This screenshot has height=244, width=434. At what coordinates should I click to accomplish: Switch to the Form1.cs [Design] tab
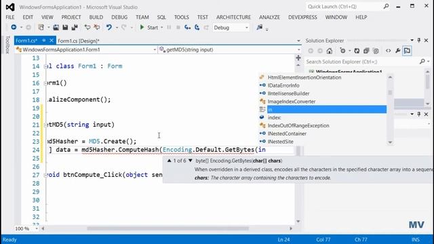tap(79, 41)
